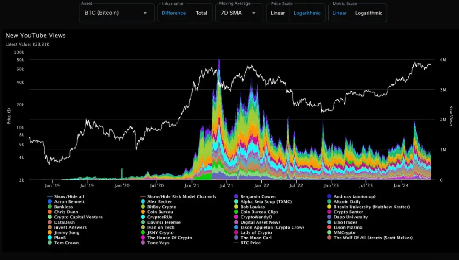Toggle the Benjamin Cowen purple legend dot
This screenshot has height=260, width=459.
236,197
